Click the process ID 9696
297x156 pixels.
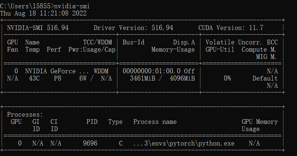(x=90, y=143)
